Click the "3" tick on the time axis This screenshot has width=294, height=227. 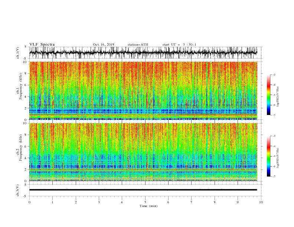pyautogui.click(x=99, y=202)
